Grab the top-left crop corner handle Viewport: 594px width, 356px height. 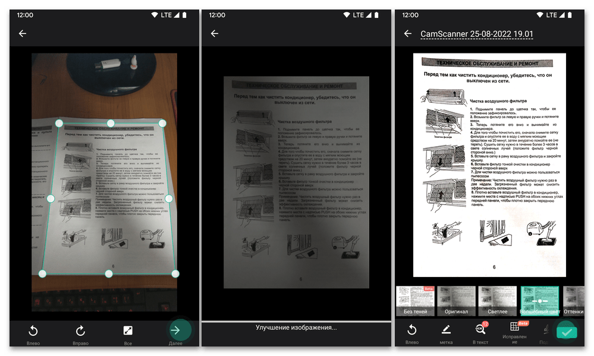click(59, 122)
